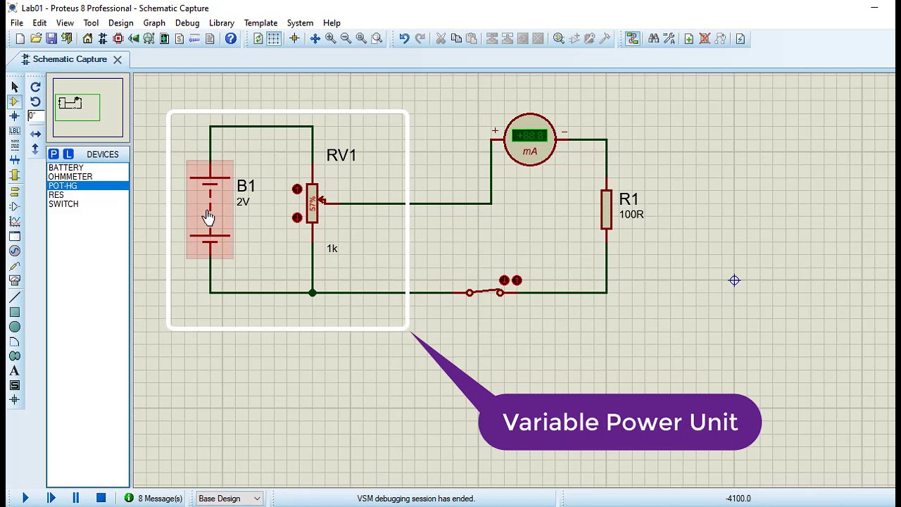Cut selection with the scissors icon
The image size is (901, 507).
pyautogui.click(x=441, y=39)
